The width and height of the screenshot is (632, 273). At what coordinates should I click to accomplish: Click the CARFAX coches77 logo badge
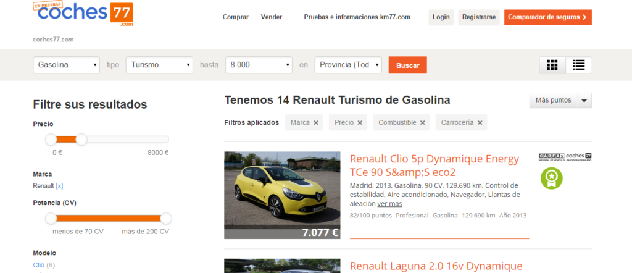click(x=565, y=156)
